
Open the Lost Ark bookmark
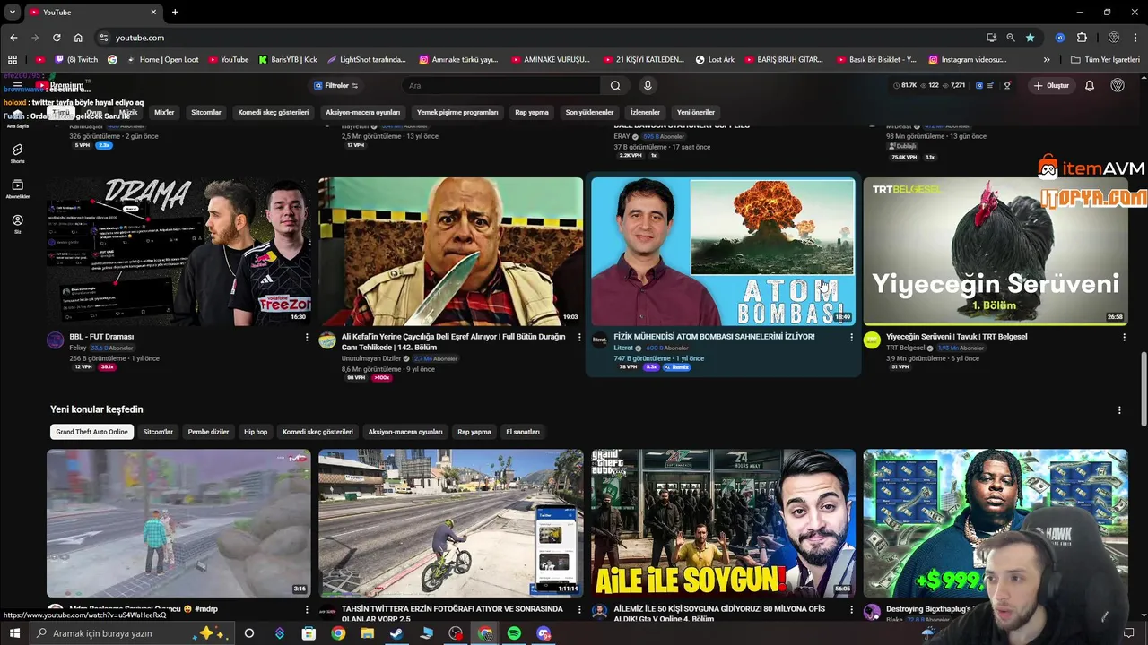(715, 60)
